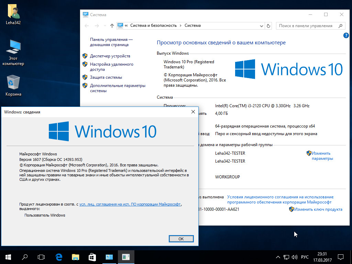The height and width of the screenshot is (264, 352).
Task: Open File Explorer from the taskbar
Action: click(x=75, y=257)
